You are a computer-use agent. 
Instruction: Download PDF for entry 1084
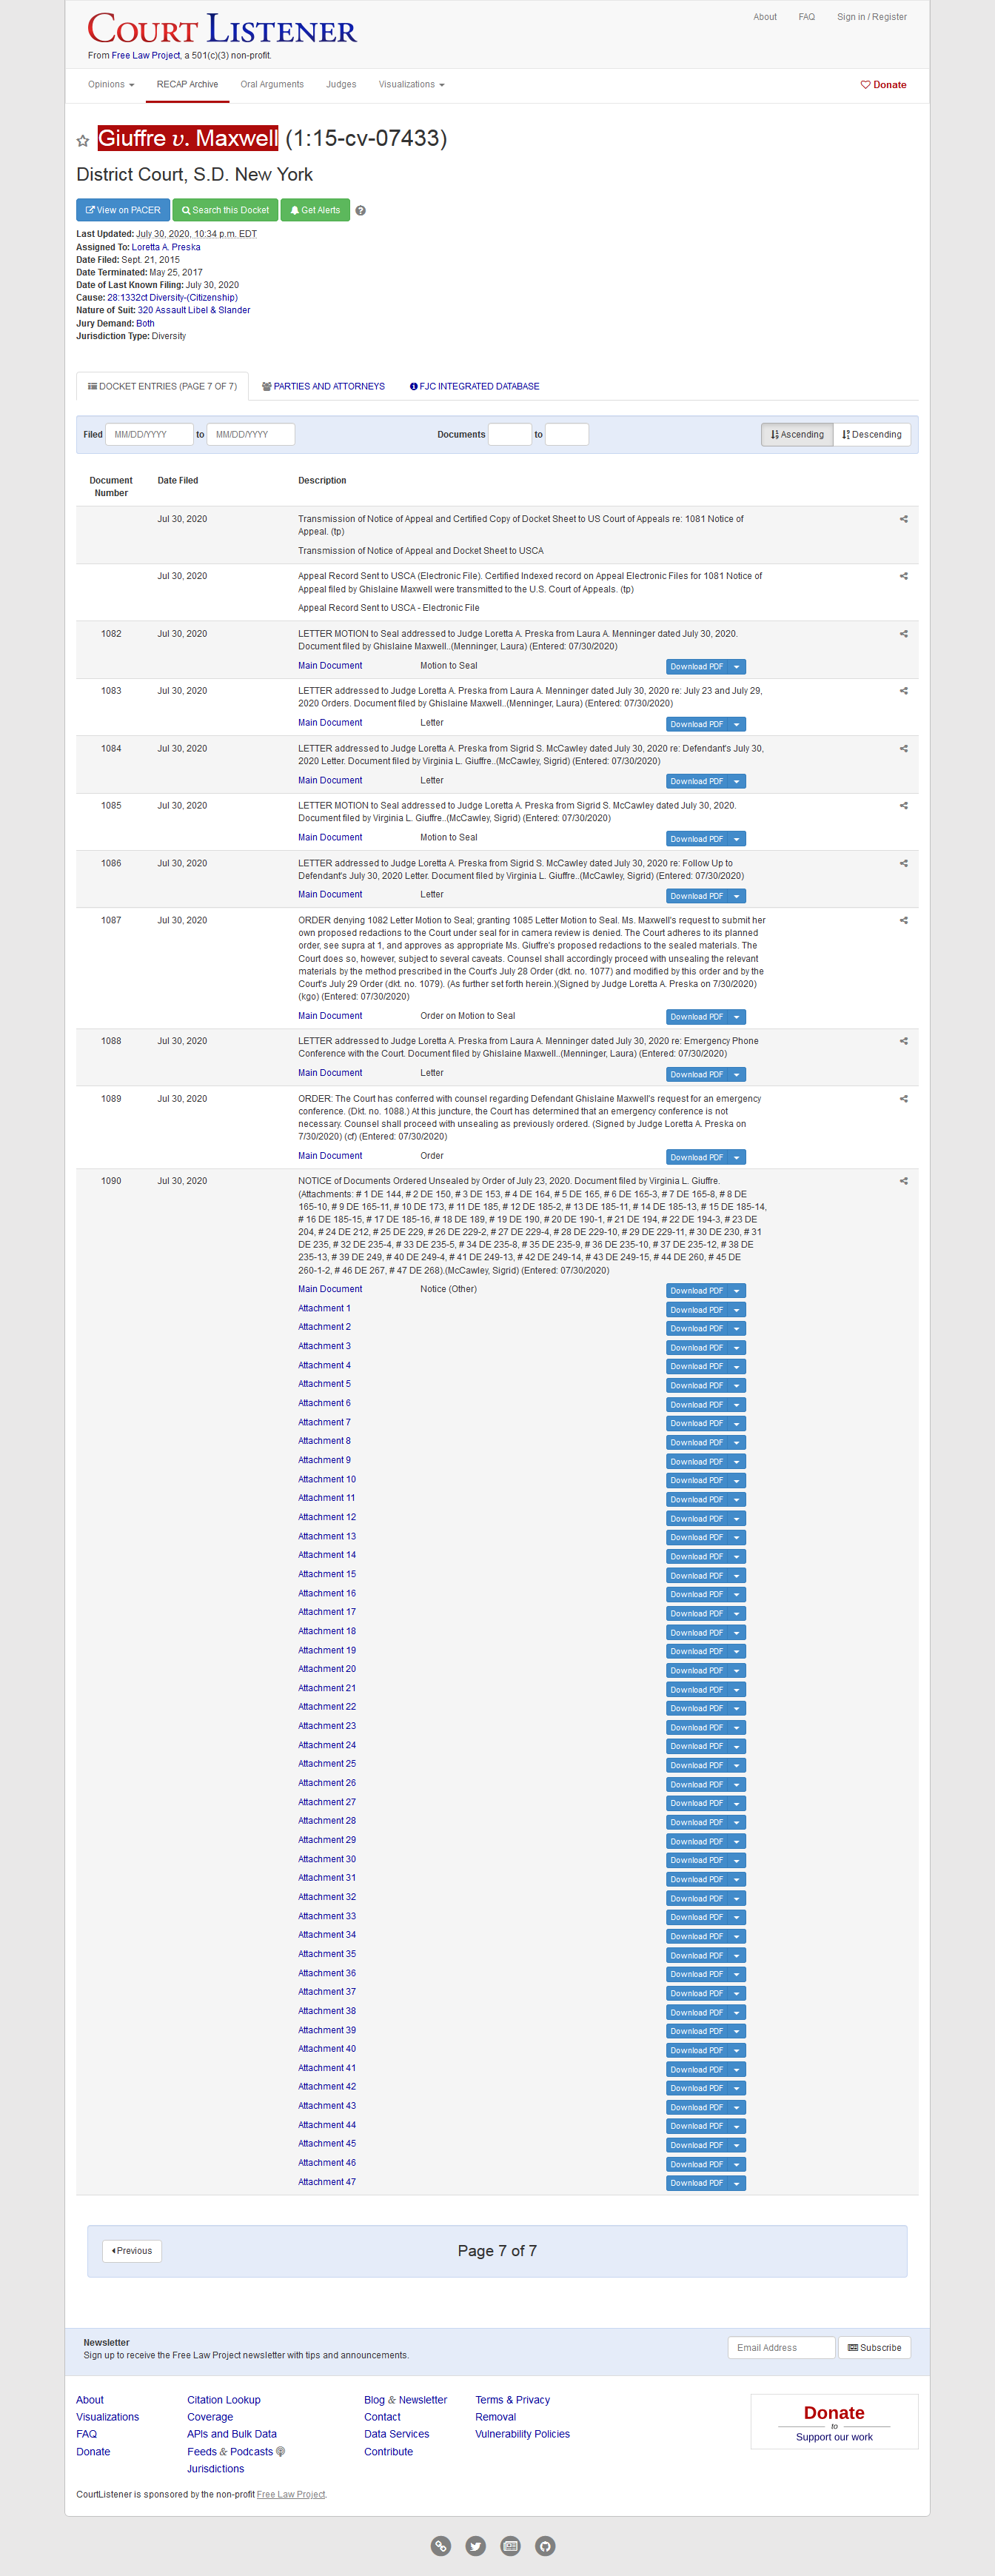point(697,782)
